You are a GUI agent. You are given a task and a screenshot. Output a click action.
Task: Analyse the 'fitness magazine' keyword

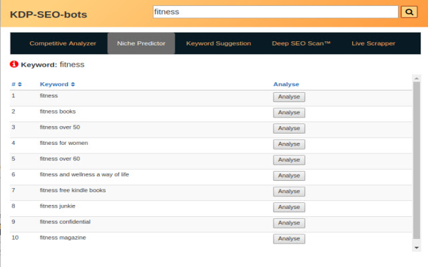(x=289, y=239)
